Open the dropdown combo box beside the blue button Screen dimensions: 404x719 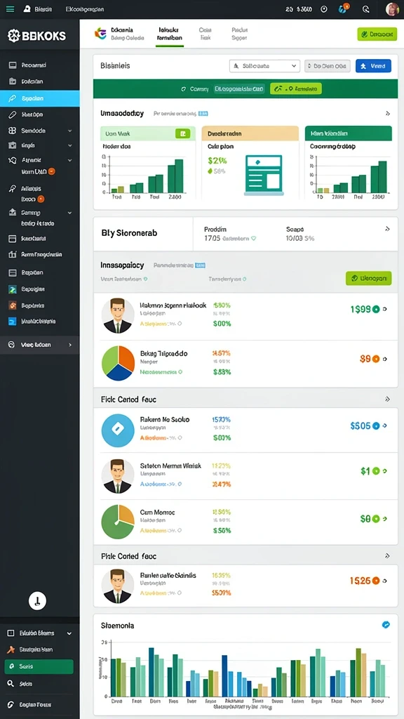click(x=264, y=66)
